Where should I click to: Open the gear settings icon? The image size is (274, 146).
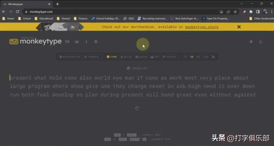pyautogui.click(x=96, y=42)
